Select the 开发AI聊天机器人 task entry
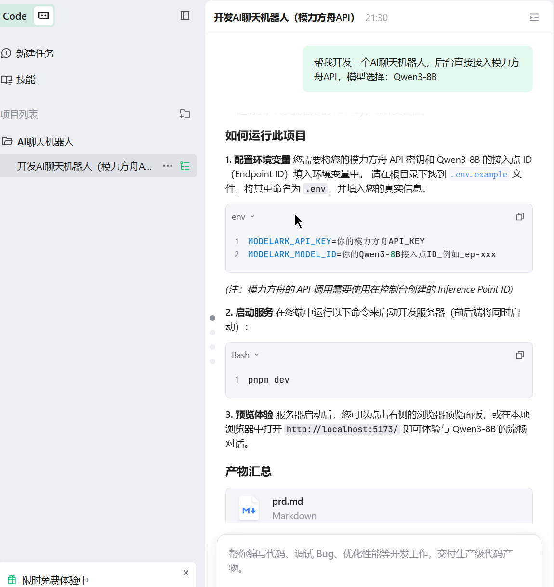 pyautogui.click(x=84, y=166)
